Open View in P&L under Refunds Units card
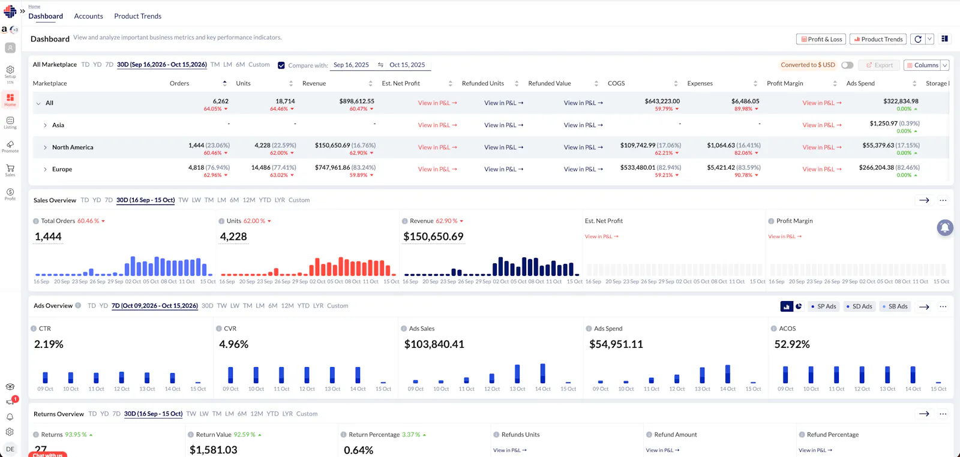This screenshot has height=457, width=960. (x=509, y=450)
